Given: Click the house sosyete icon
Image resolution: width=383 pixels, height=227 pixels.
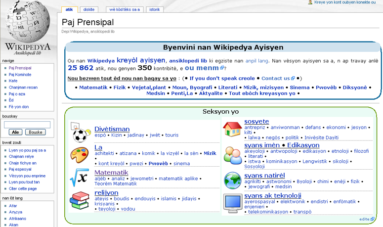Looking at the screenshot, I should point(232,129).
